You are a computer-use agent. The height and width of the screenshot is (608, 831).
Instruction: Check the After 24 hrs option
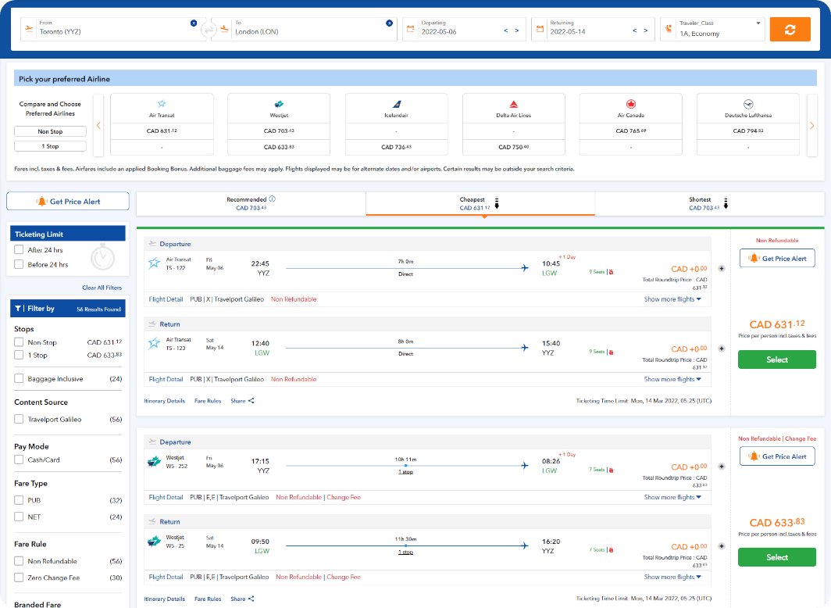click(x=19, y=249)
